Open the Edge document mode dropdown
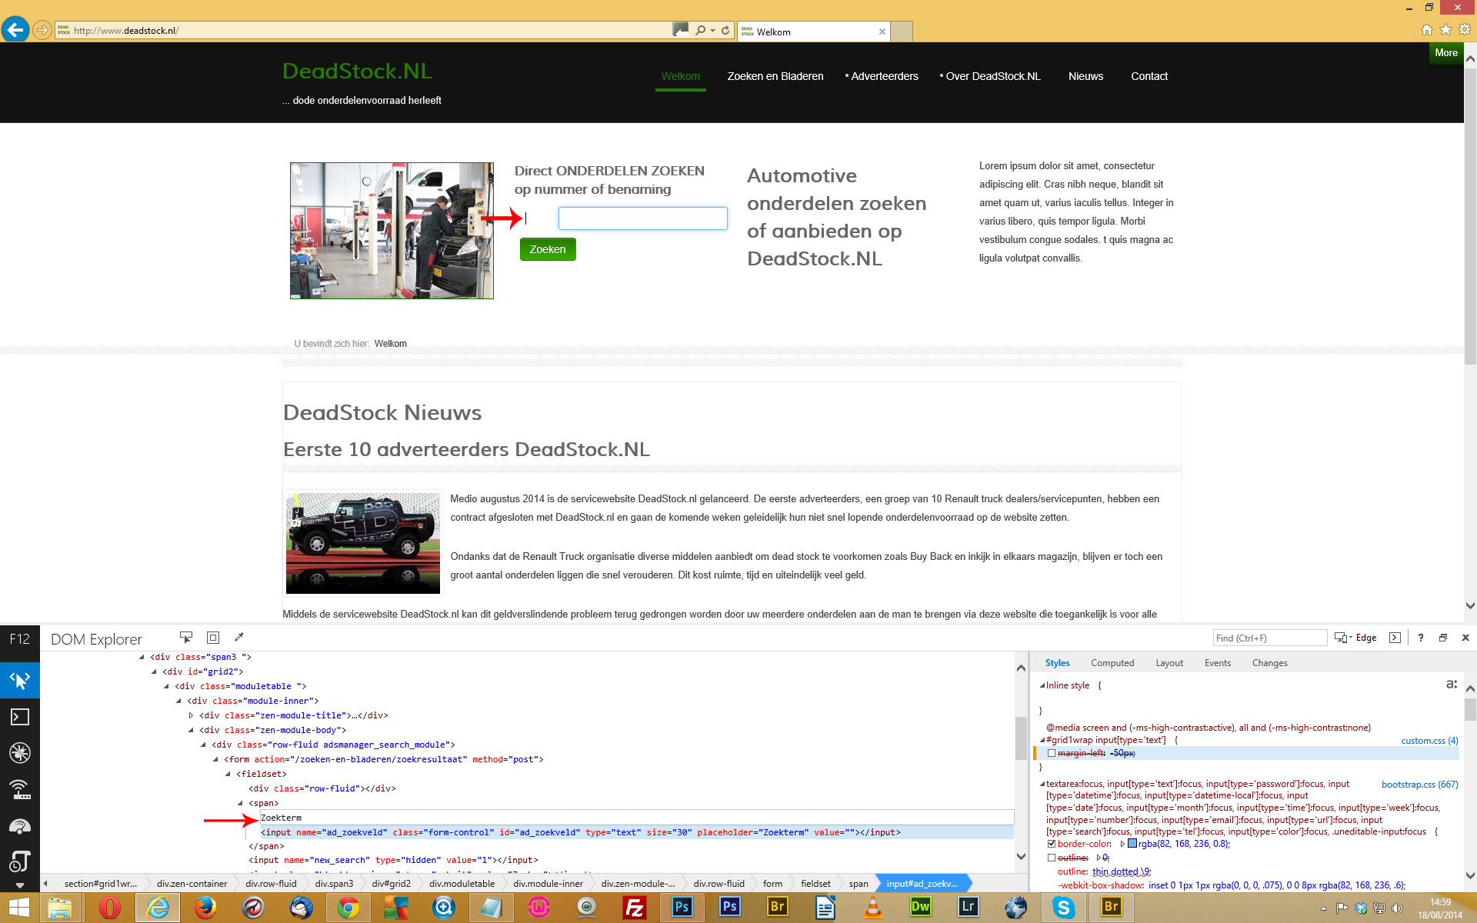This screenshot has width=1477, height=923. point(1355,638)
